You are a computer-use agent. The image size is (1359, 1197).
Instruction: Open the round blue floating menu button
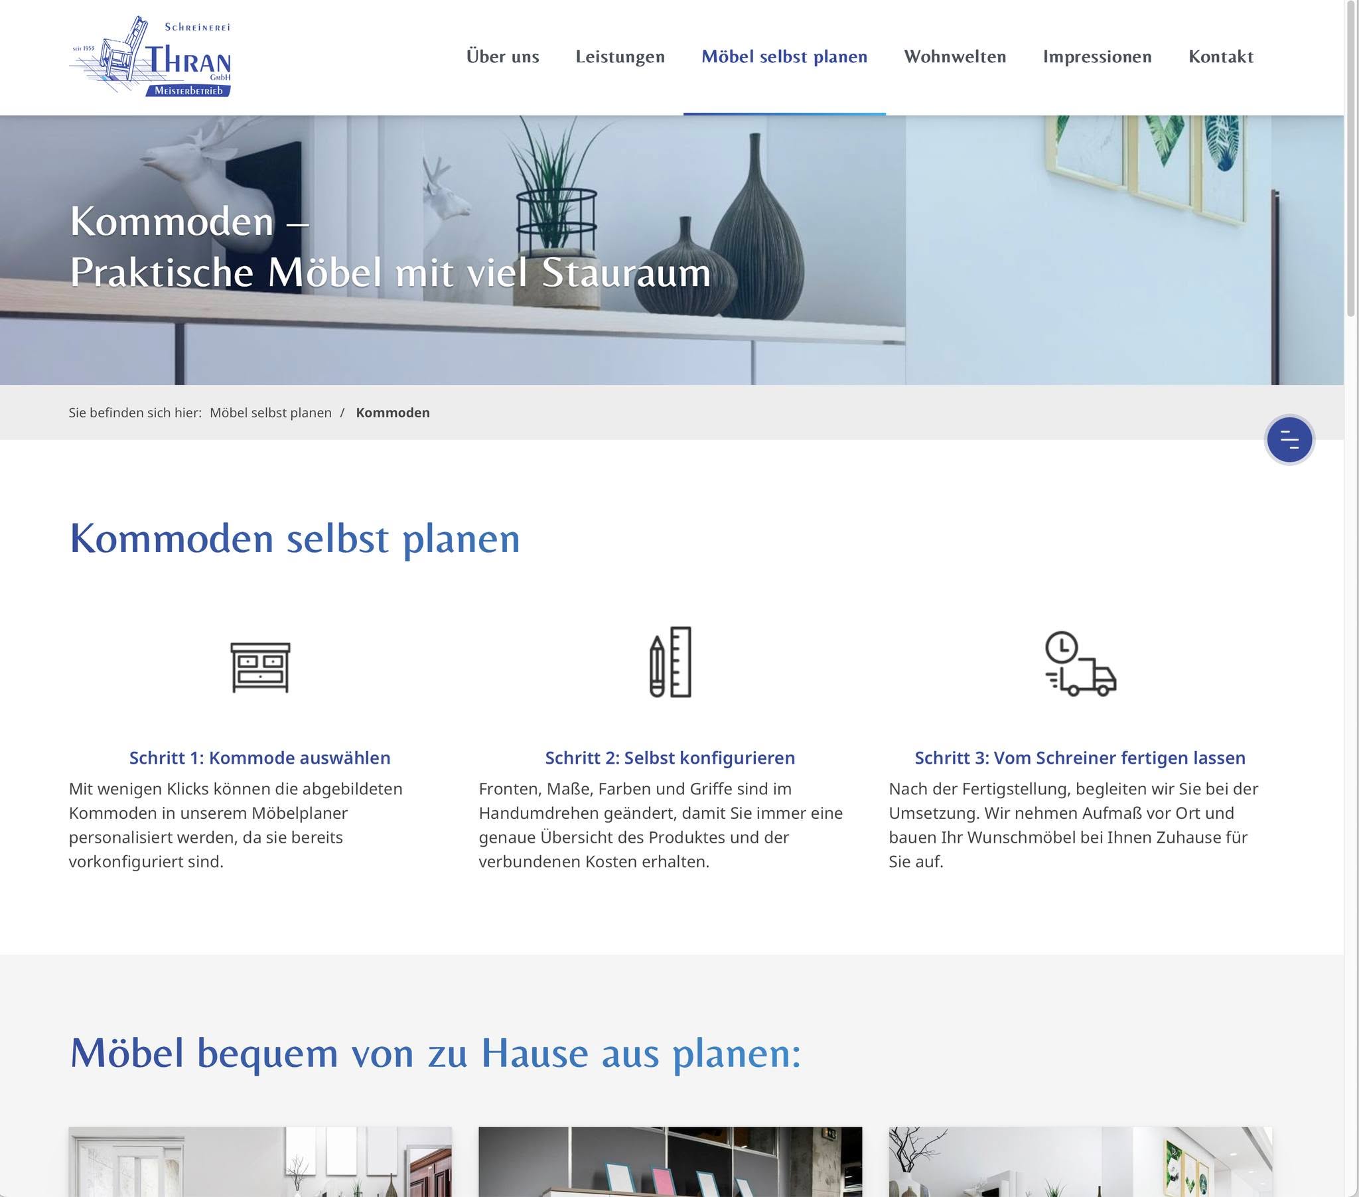pos(1289,439)
